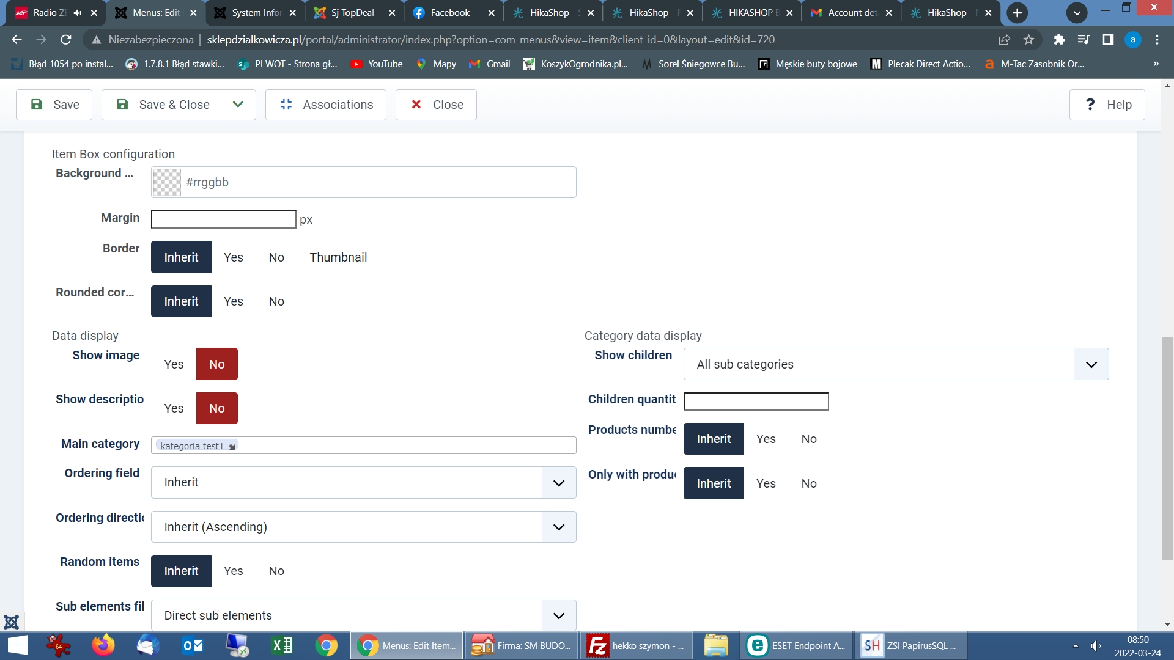Click the browser reload icon
This screenshot has height=660, width=1174.
coord(66,40)
